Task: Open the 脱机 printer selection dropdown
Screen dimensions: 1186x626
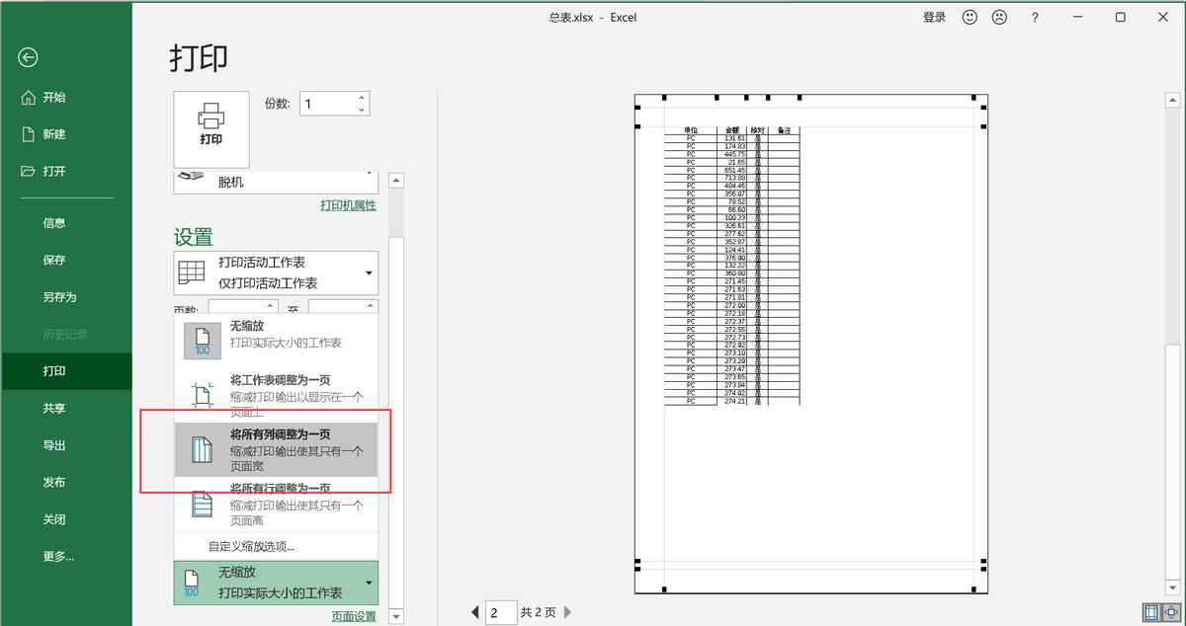Action: 276,181
